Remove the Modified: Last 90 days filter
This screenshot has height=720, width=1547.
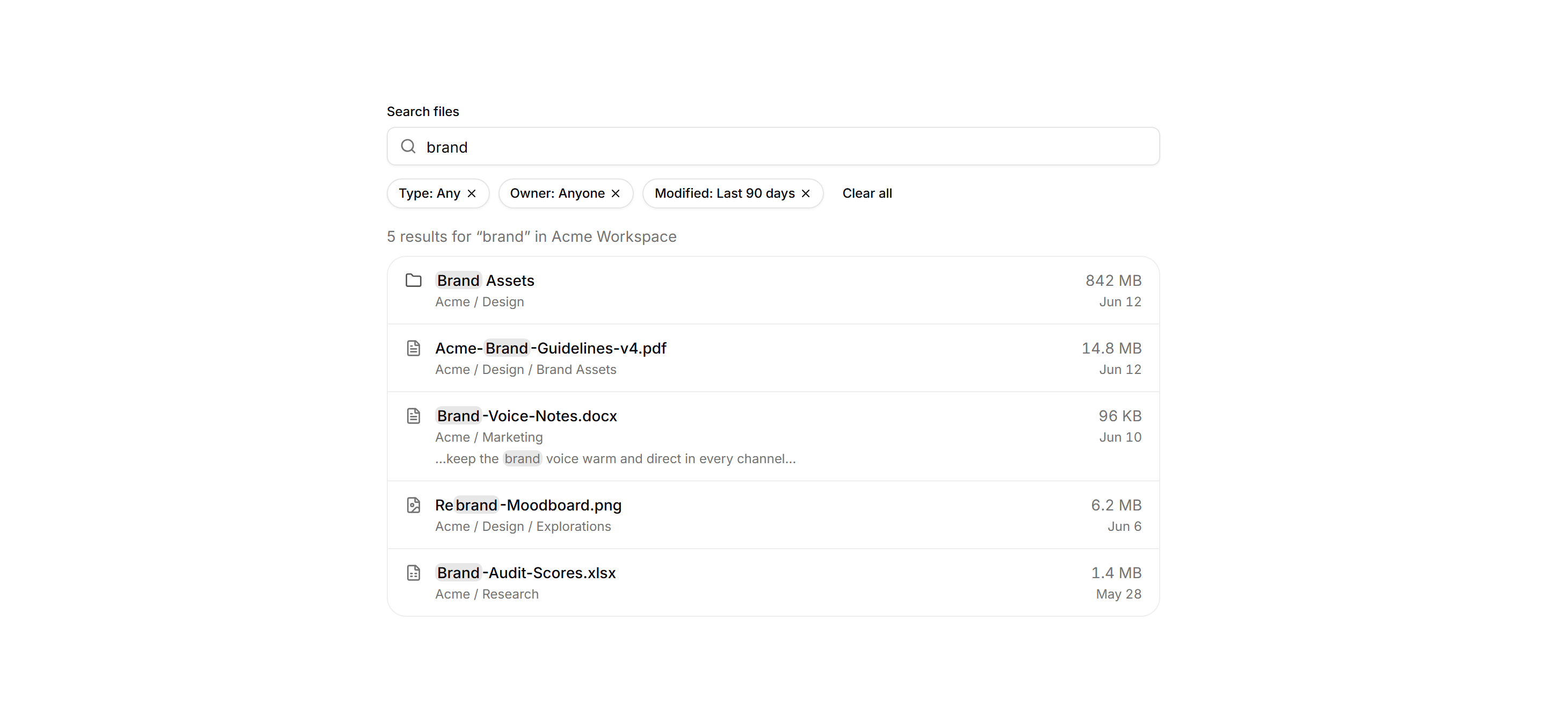pos(806,193)
